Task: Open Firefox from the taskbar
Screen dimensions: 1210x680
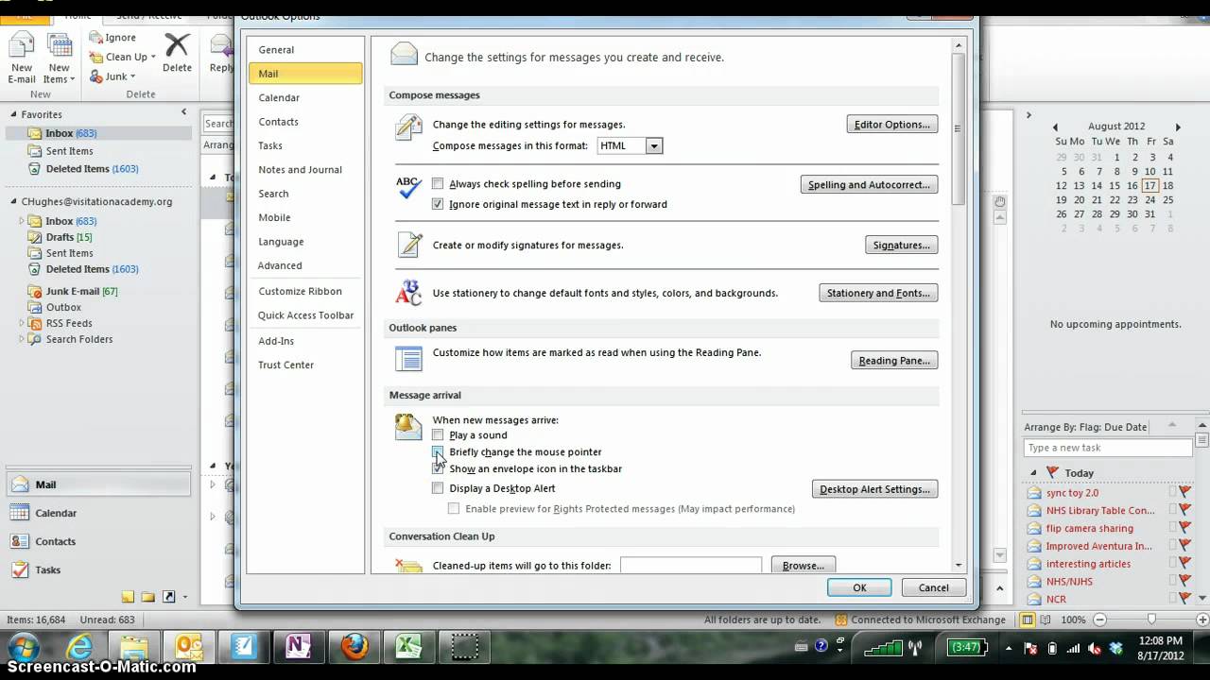Action: [354, 648]
